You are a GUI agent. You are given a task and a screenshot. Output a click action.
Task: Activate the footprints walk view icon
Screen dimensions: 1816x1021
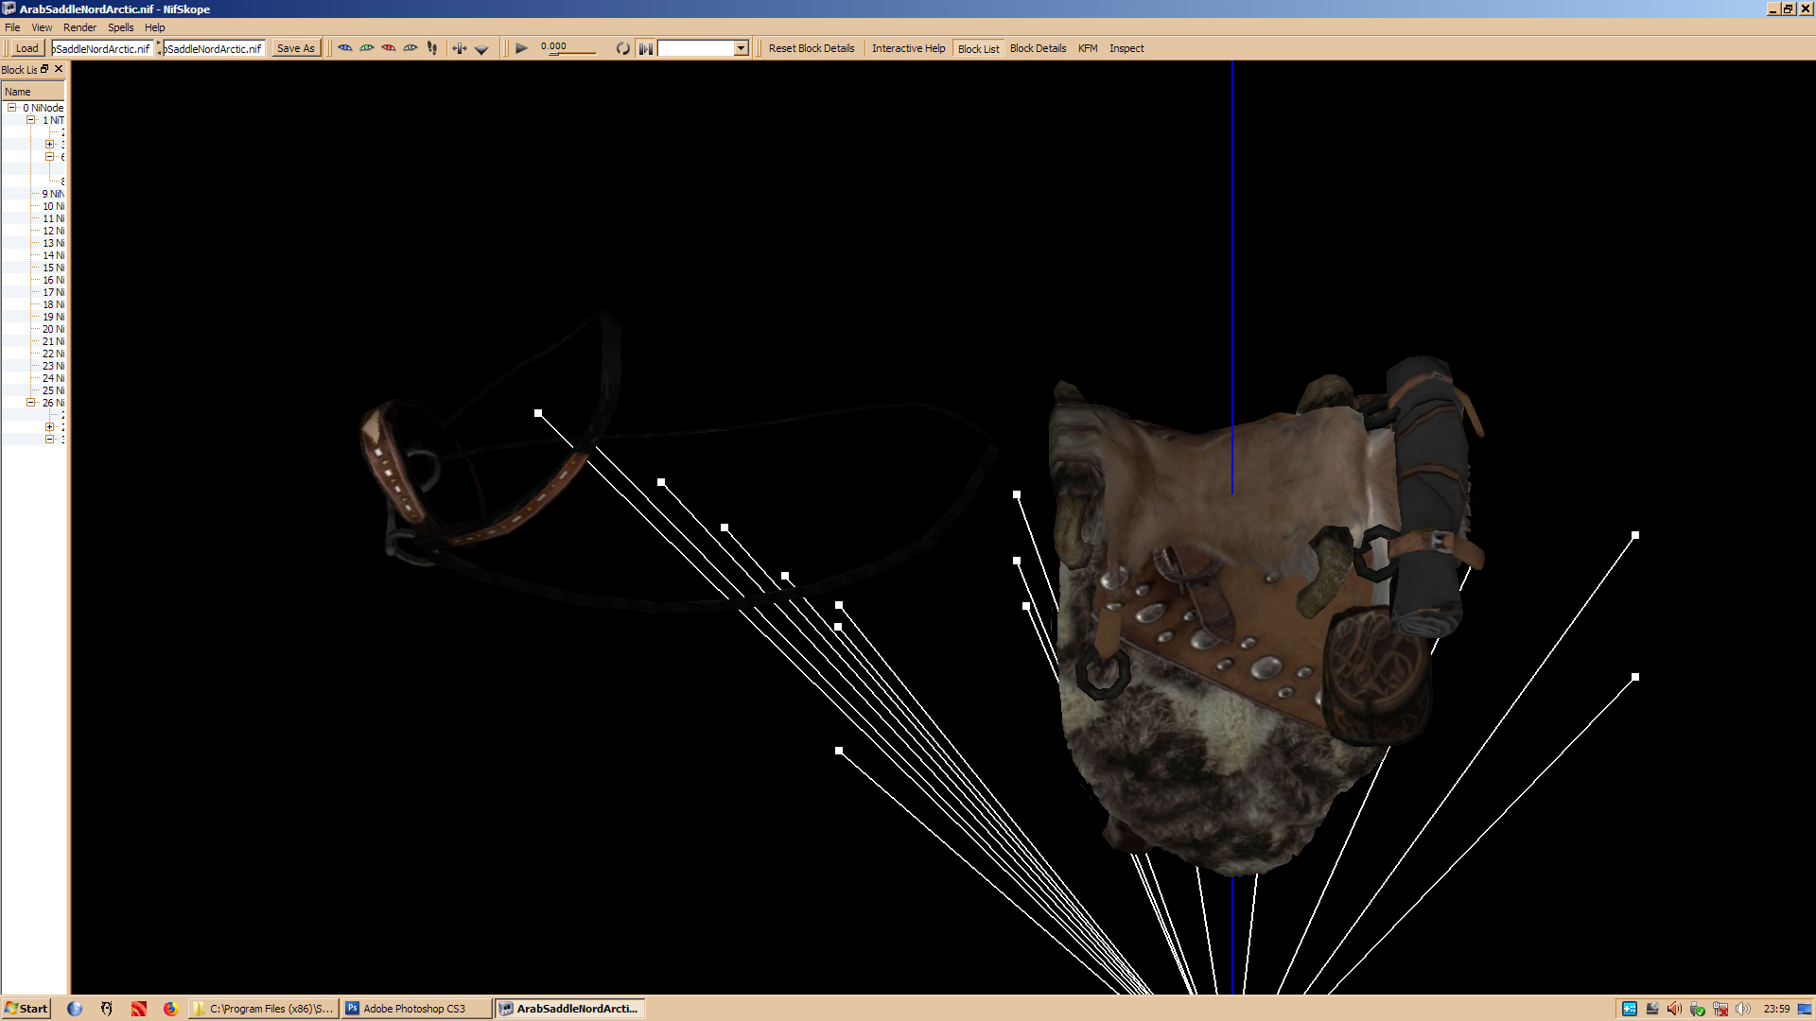(432, 48)
